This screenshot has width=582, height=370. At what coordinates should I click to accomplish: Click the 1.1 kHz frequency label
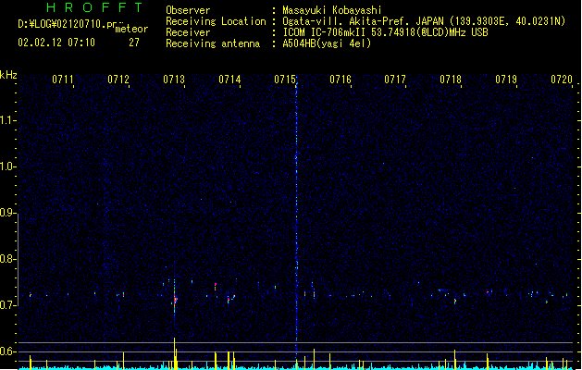[x=7, y=120]
